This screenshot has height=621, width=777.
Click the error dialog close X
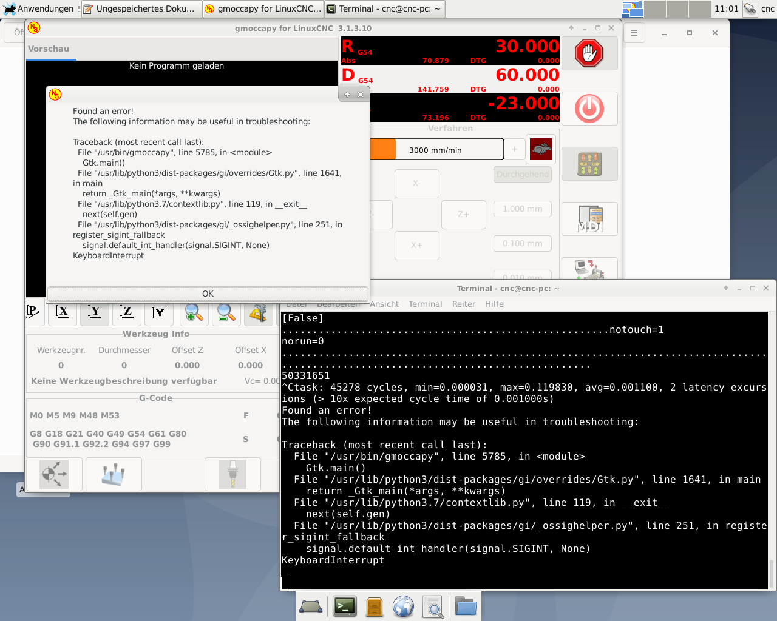[x=361, y=95]
